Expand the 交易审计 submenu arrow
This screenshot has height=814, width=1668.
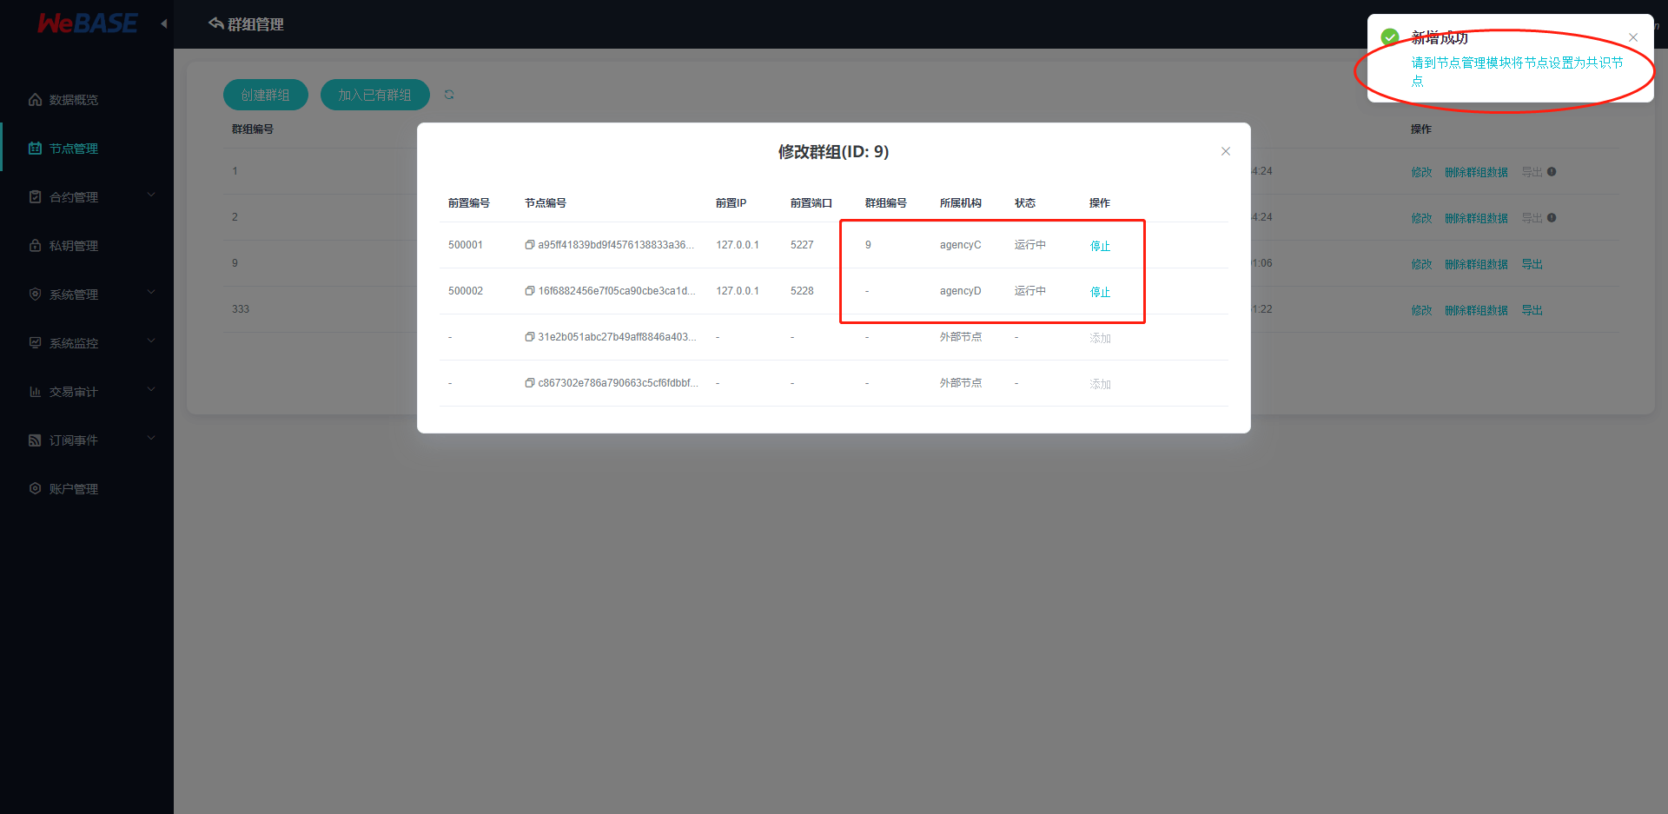click(x=151, y=389)
